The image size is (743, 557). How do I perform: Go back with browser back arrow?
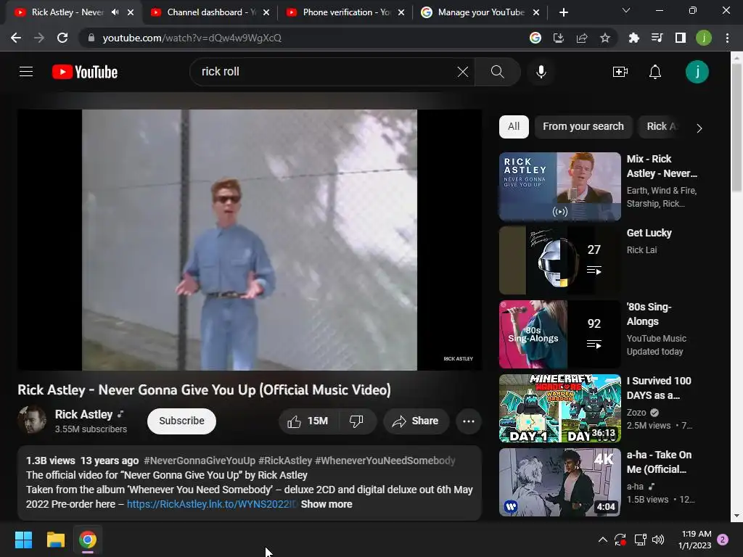tap(16, 38)
